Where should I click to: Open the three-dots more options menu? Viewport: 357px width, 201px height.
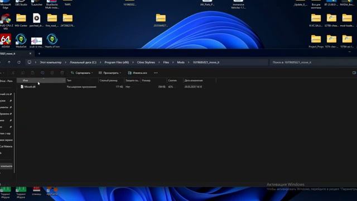[156, 73]
